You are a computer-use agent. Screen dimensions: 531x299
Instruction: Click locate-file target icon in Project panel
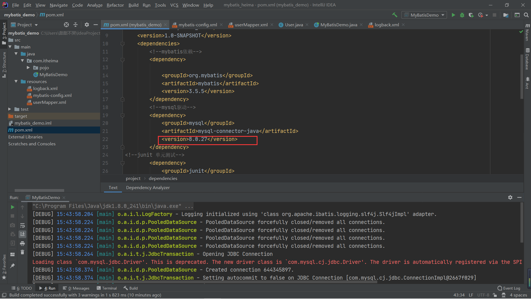66,25
